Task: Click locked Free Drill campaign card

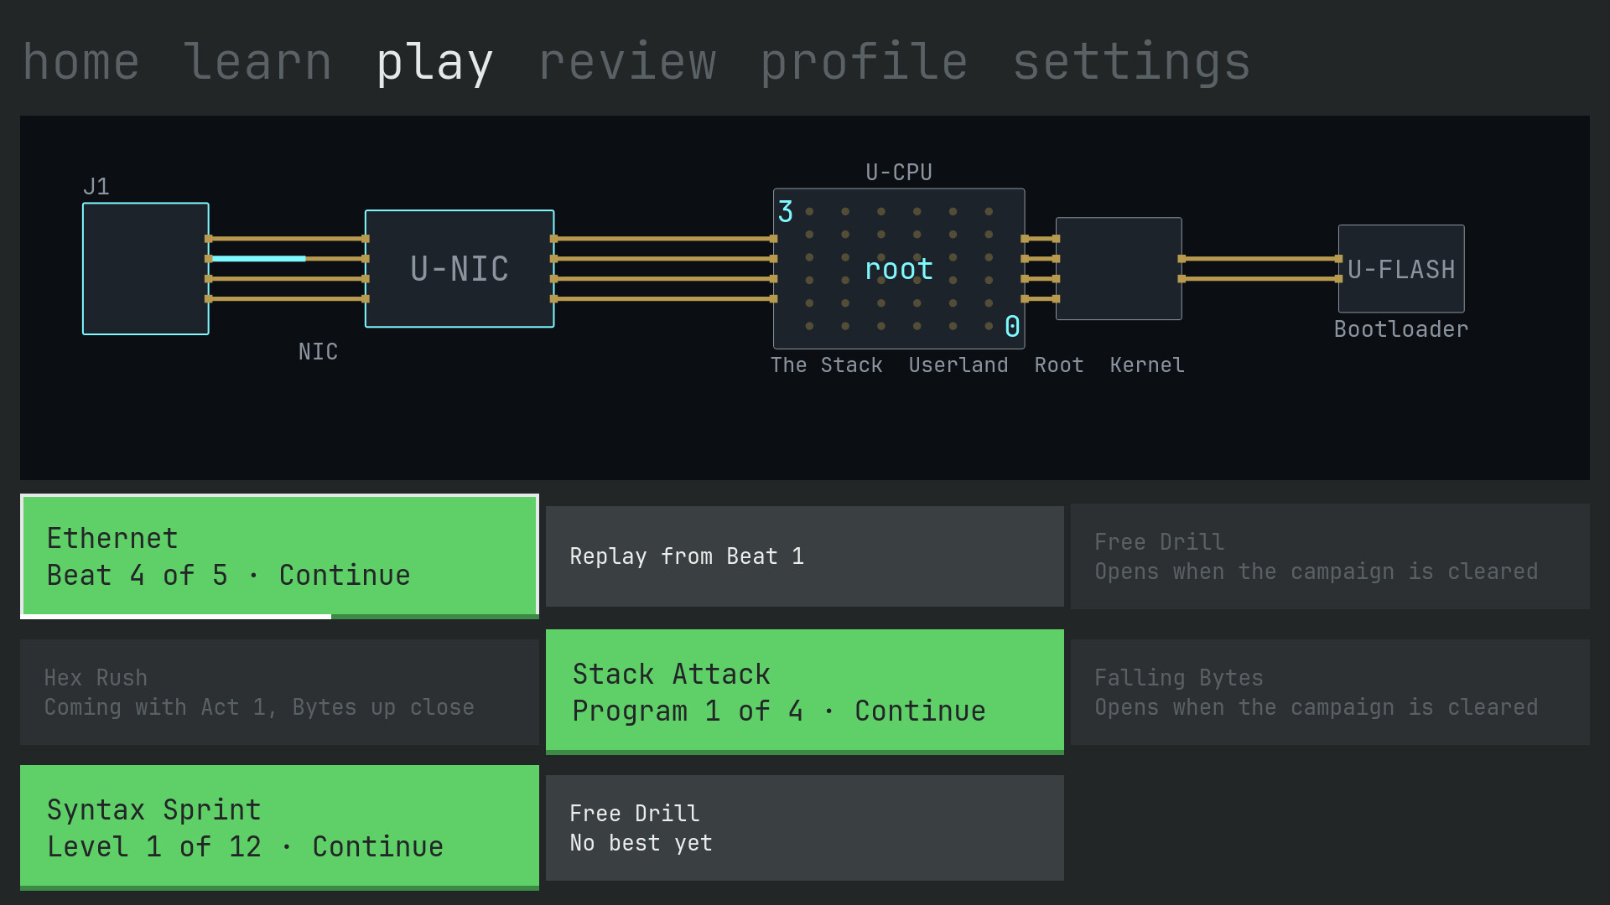Action: tap(1330, 556)
